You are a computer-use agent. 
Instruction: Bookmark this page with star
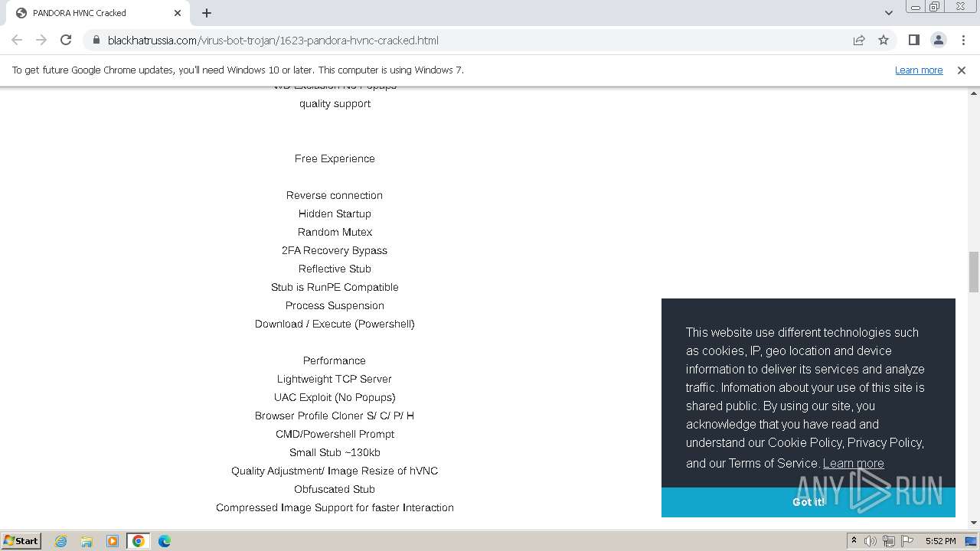(884, 40)
